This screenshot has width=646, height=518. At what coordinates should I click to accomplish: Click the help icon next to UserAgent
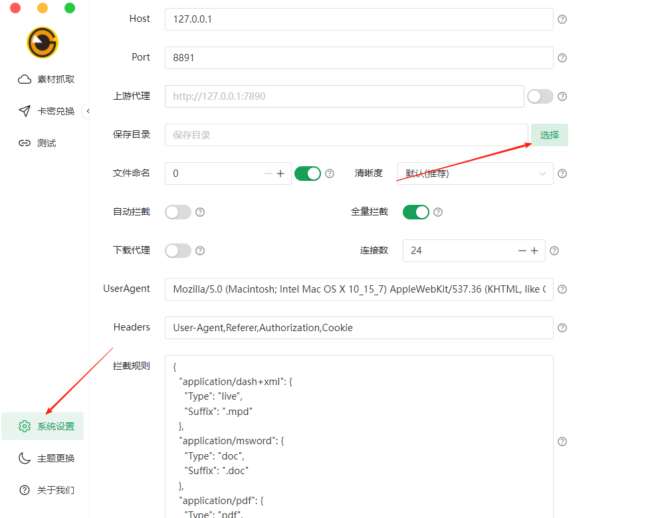click(x=562, y=289)
